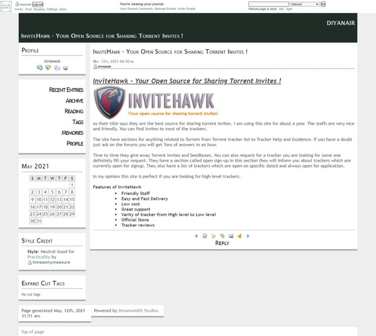
Task: Click day 31 in the May calendar
Action: (39, 221)
